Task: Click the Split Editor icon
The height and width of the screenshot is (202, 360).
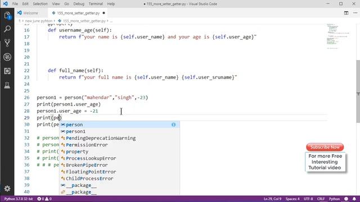Action: pos(346,13)
